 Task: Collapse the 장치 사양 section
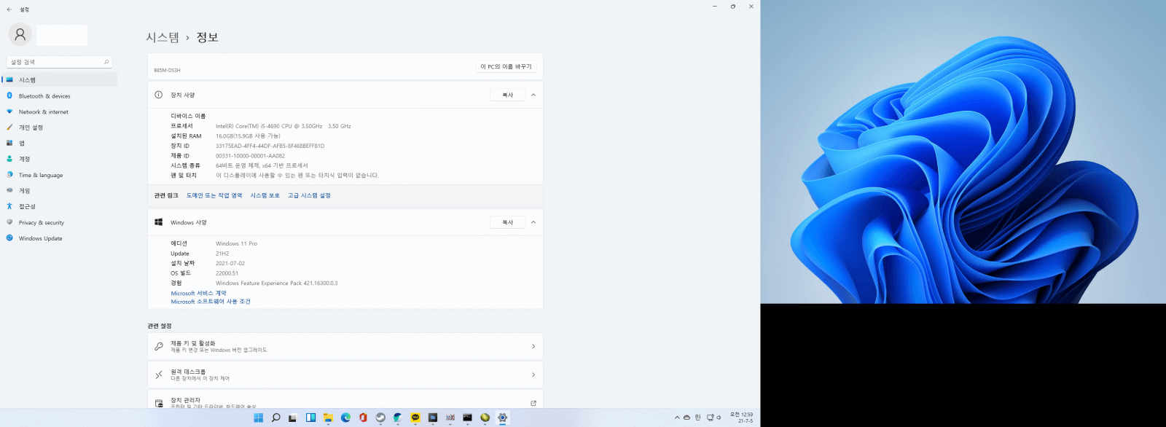pyautogui.click(x=533, y=95)
